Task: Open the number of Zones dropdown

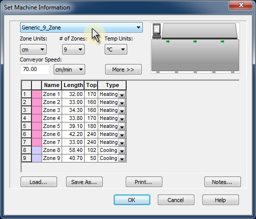Action: point(73,49)
